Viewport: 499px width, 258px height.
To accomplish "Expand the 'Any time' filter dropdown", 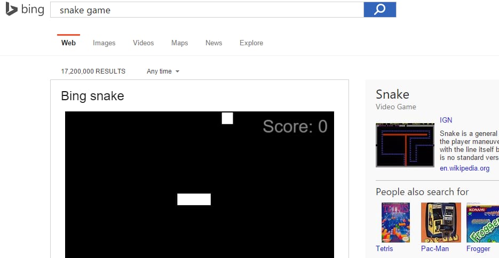I will pos(163,71).
